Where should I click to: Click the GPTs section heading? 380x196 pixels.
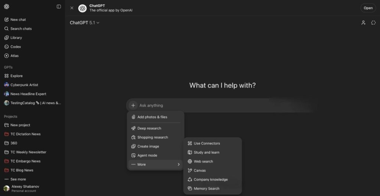[8, 67]
